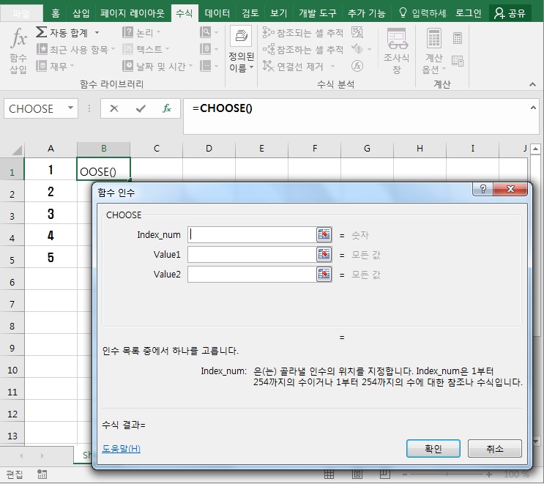This screenshot has width=544, height=484.
Task: Click the Calculate Sheet icon
Action: pyautogui.click(x=458, y=61)
